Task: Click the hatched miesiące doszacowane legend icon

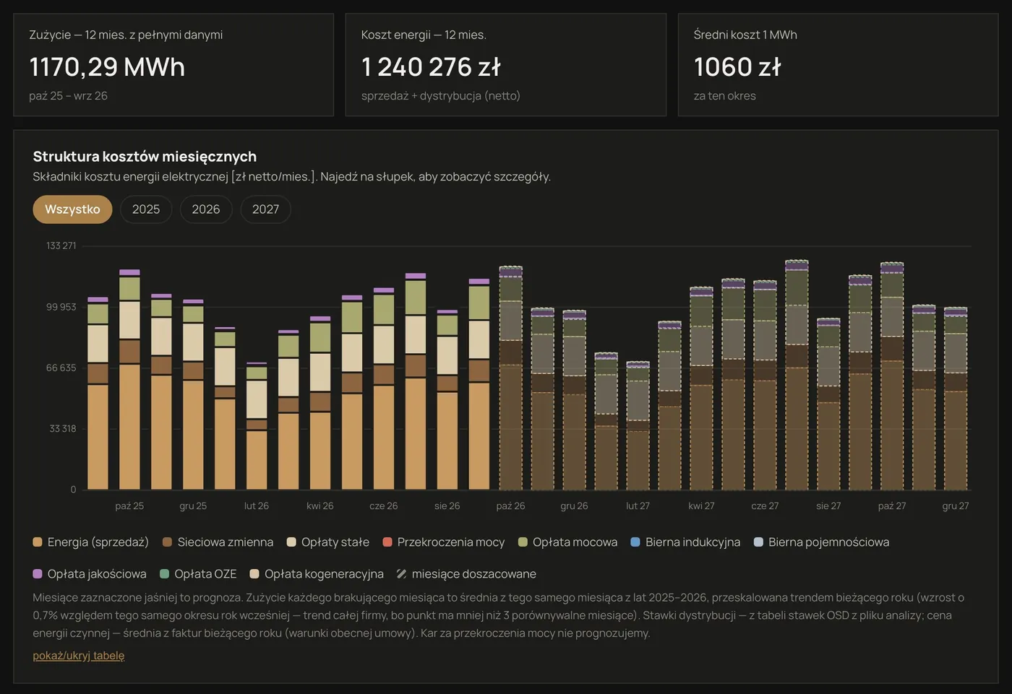Action: tap(401, 574)
